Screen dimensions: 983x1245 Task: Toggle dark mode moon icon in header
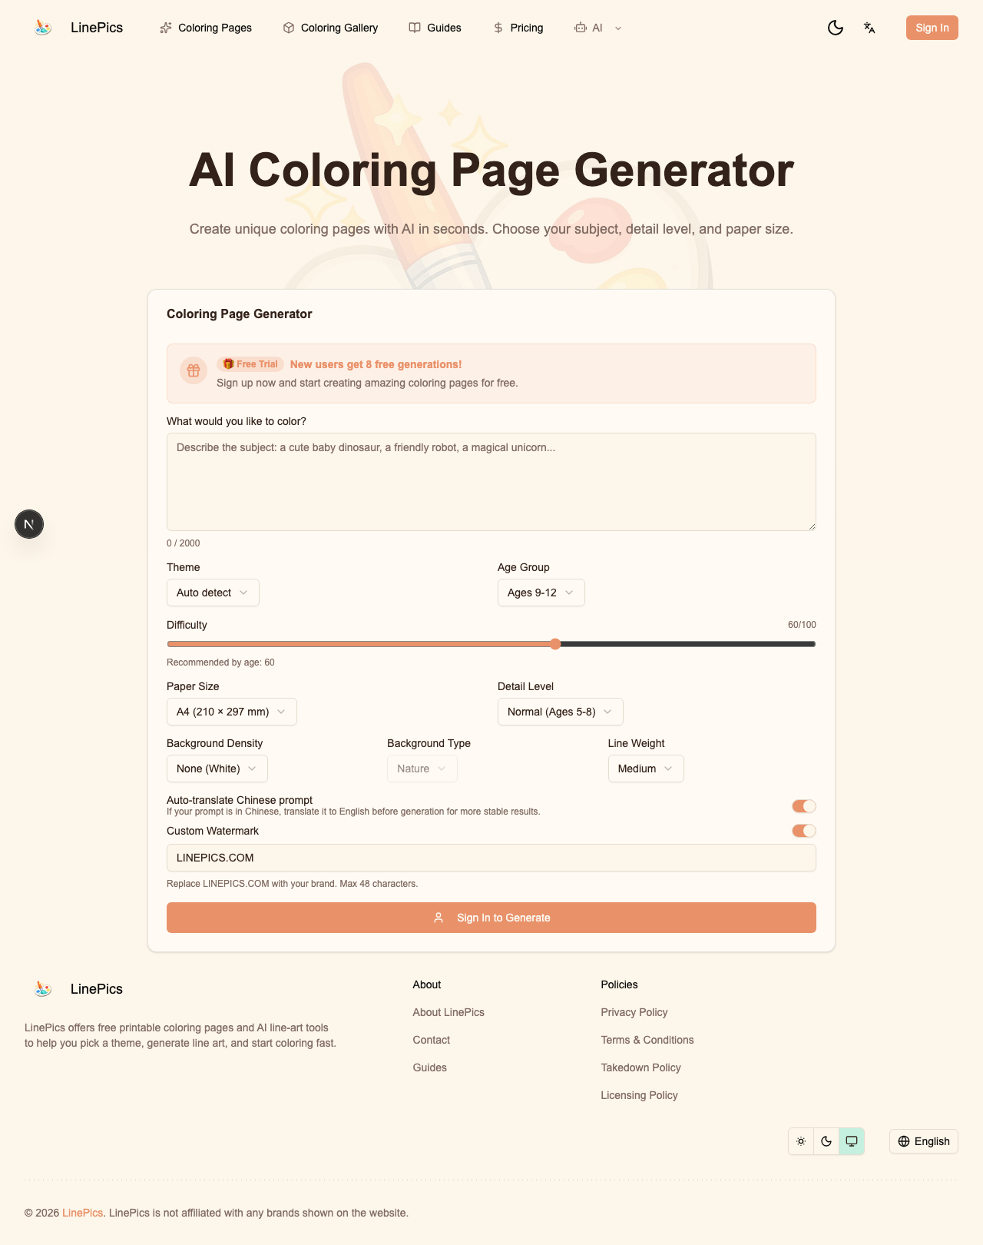pyautogui.click(x=836, y=28)
